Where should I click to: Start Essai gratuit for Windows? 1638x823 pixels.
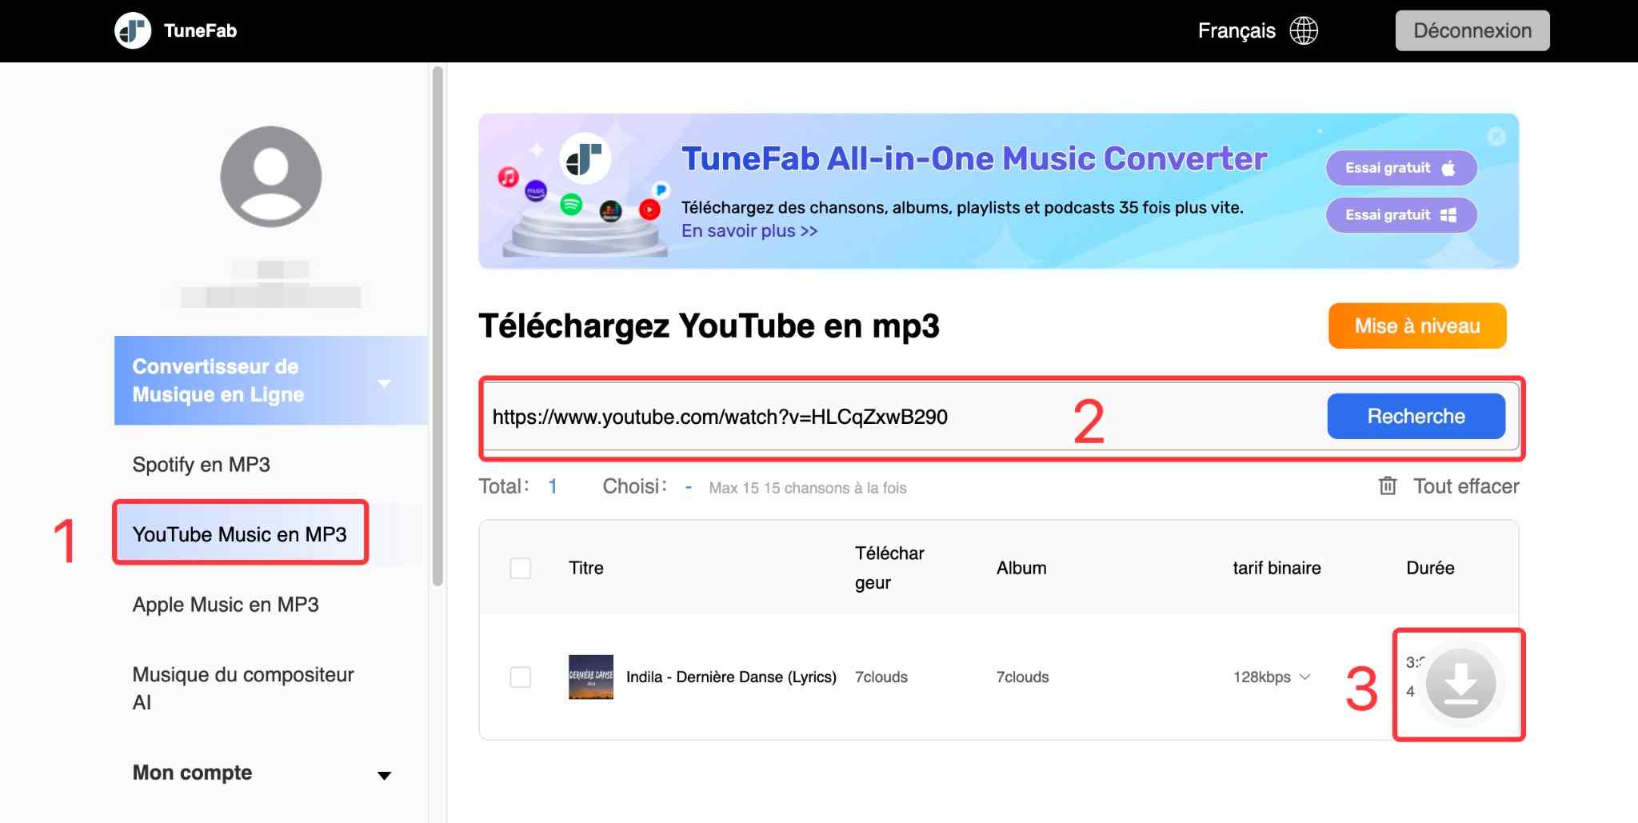1401,214
